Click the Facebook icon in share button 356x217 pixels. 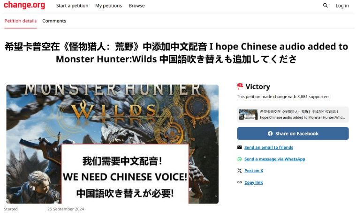(270, 133)
